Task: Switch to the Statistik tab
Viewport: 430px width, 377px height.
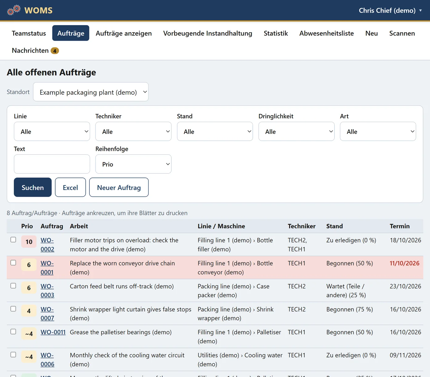Action: [x=276, y=33]
